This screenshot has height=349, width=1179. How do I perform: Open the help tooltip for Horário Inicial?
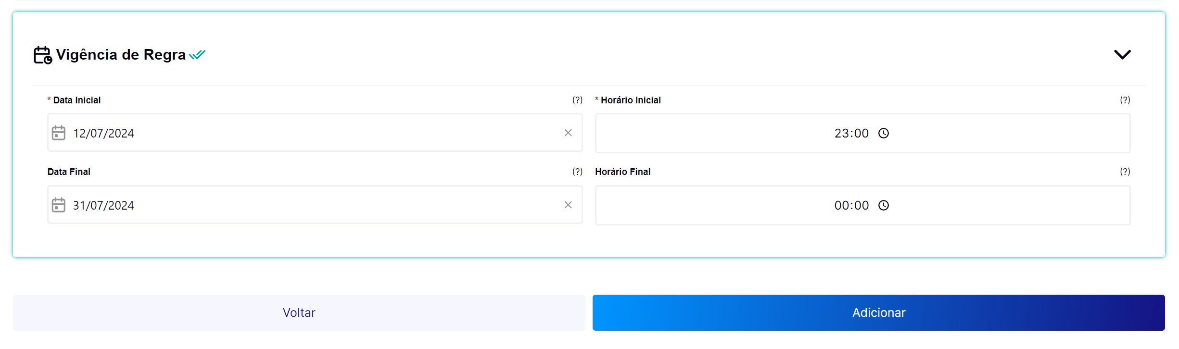[1125, 100]
